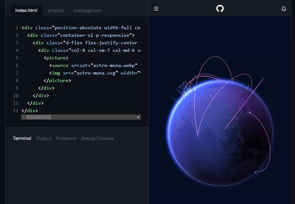Open the Debug Console tab
The image size is (295, 204).
coord(97,138)
